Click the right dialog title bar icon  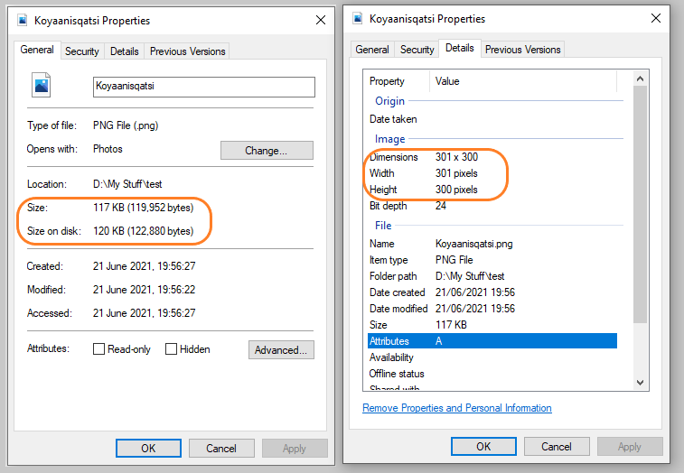pyautogui.click(x=359, y=18)
